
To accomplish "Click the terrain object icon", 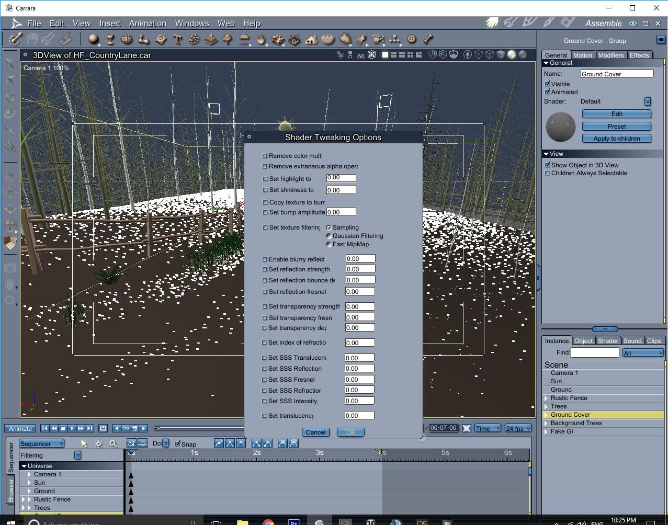I will 211,39.
